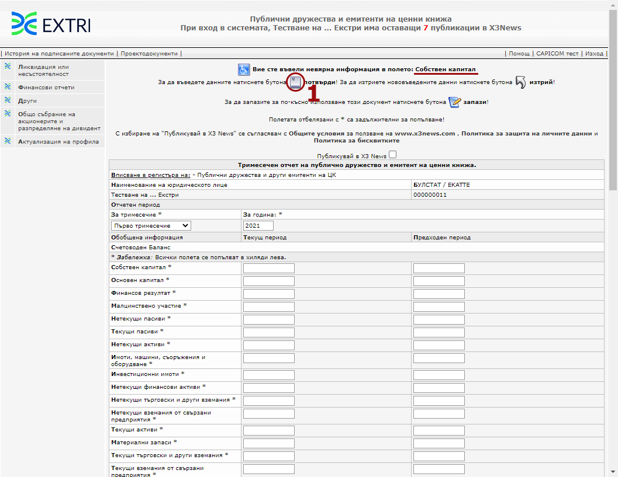Image resolution: width=618 pixels, height=477 pixels.
Task: Click Малцинствено участие current period field
Action: pyautogui.click(x=269, y=307)
